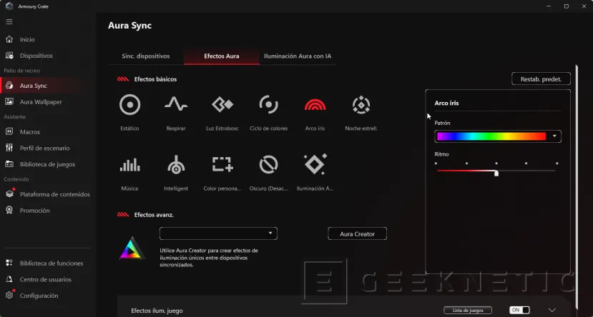Open Aura Wallpaper sidebar icon
The width and height of the screenshot is (593, 317).
[9, 102]
